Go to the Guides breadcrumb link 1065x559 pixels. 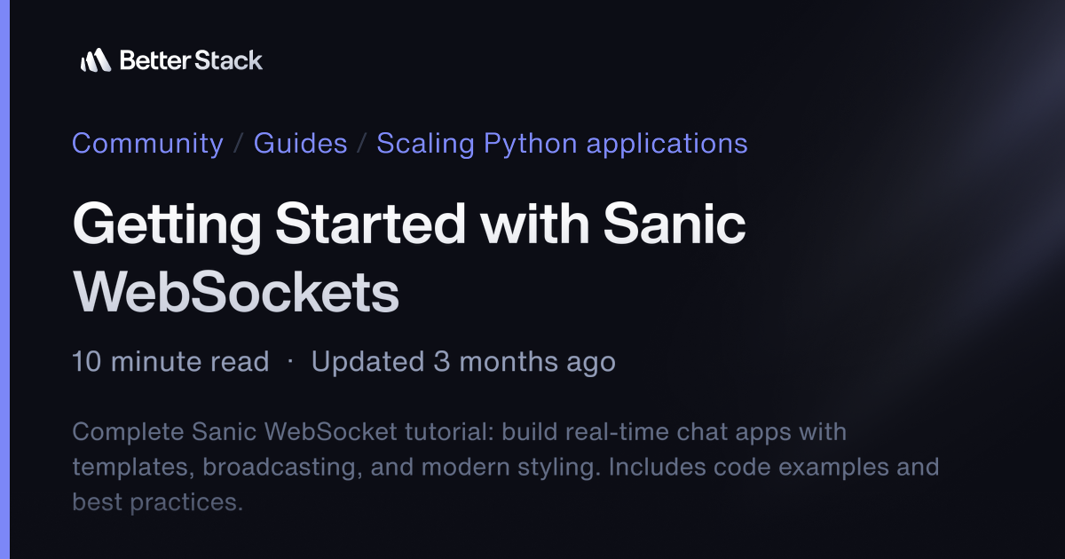coord(300,143)
